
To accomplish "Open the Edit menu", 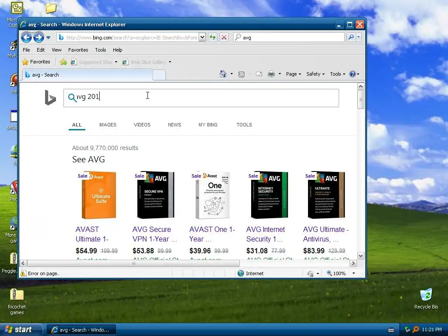I will pos(41,50).
